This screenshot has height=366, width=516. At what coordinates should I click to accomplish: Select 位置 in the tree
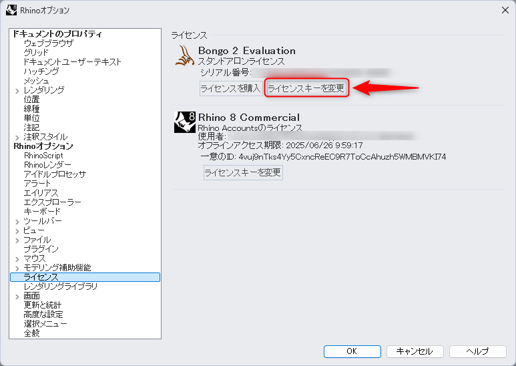pyautogui.click(x=31, y=100)
